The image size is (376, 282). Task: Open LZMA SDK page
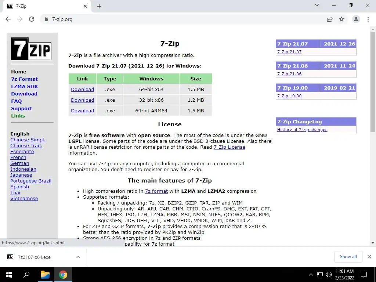coord(25,86)
